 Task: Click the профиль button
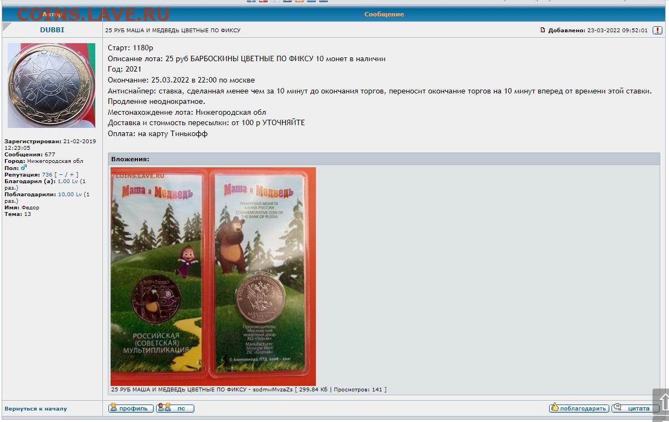point(131,408)
